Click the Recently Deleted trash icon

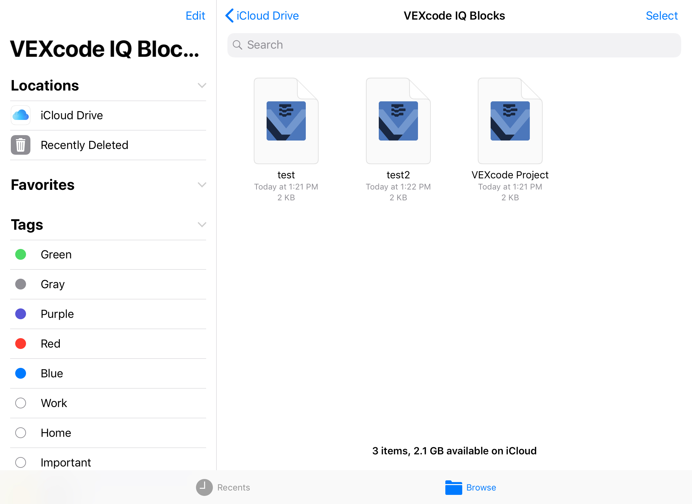click(21, 145)
